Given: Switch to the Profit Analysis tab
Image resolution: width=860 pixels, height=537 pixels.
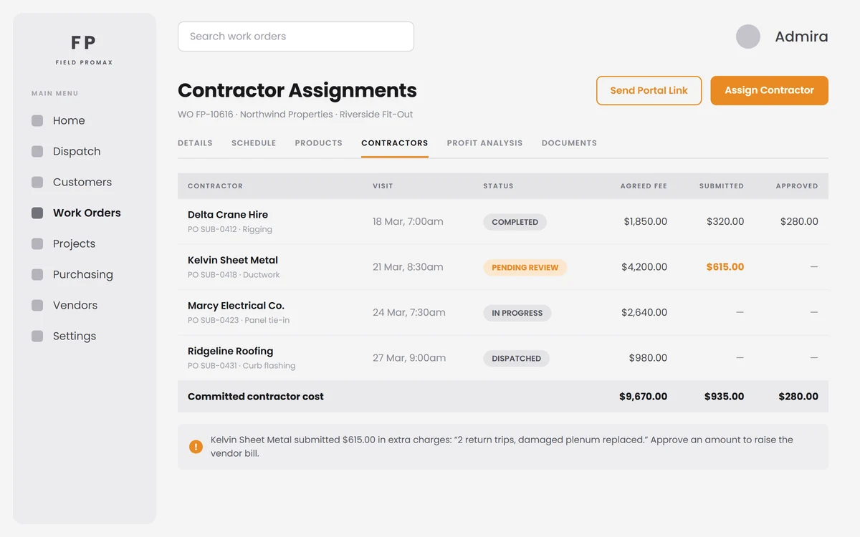Looking at the screenshot, I should (x=484, y=143).
